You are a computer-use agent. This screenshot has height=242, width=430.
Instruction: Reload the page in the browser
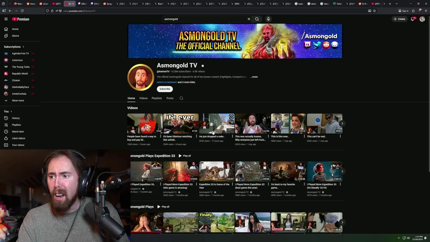click(22, 11)
